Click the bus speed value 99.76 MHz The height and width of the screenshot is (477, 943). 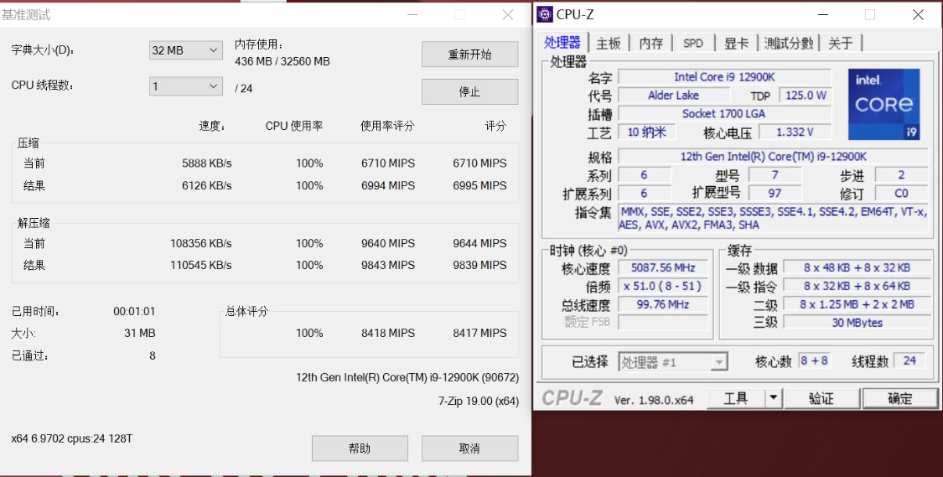pos(663,304)
